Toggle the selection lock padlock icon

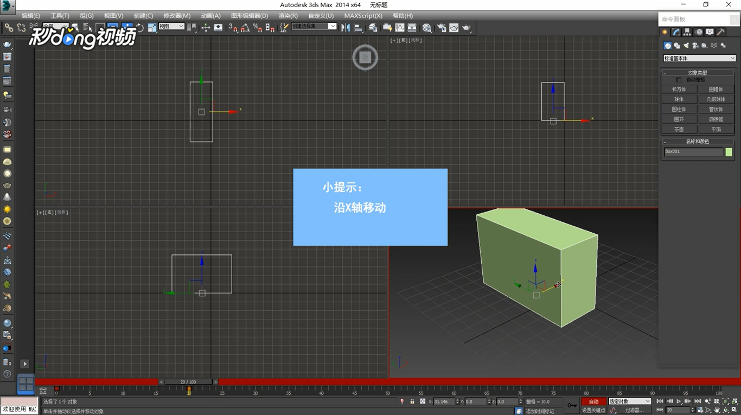point(412,401)
